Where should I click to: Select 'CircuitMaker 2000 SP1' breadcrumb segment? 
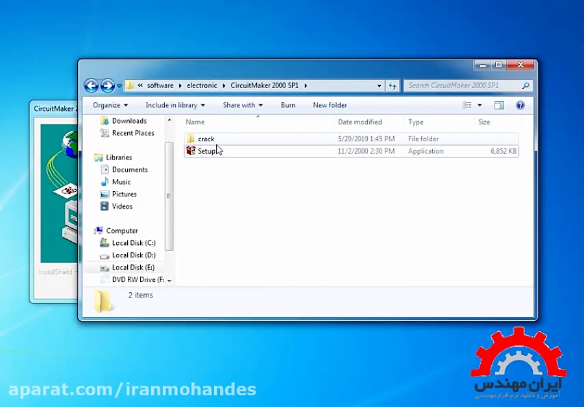265,86
